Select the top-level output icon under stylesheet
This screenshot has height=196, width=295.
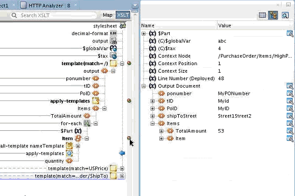pyautogui.click(x=113, y=41)
